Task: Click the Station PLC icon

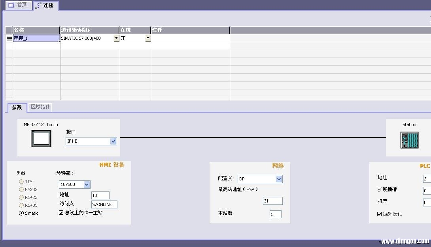Action: (409, 140)
